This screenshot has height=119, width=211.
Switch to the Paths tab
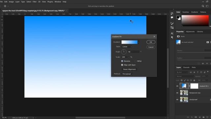(194, 67)
